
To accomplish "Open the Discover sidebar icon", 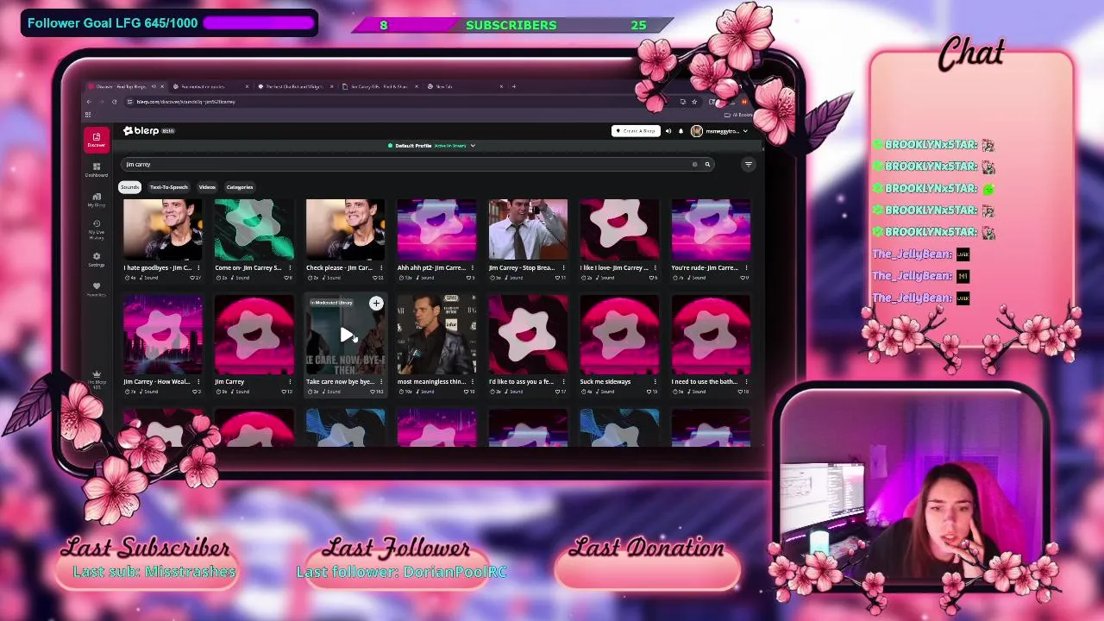I will point(97,140).
